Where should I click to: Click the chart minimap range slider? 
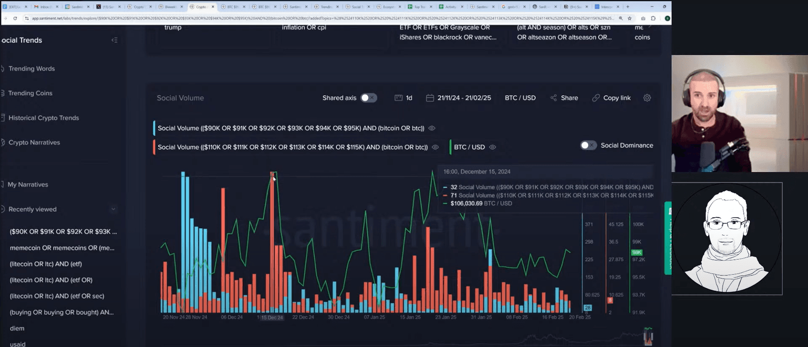coord(649,336)
